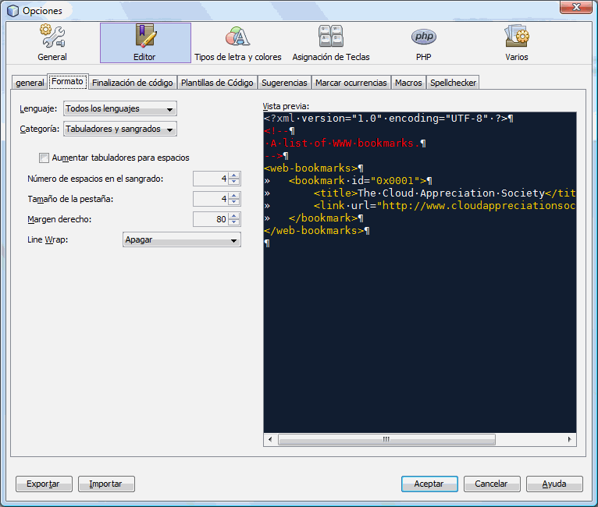Open the Line Wrap dropdown
The width and height of the screenshot is (598, 507).
pyautogui.click(x=182, y=239)
